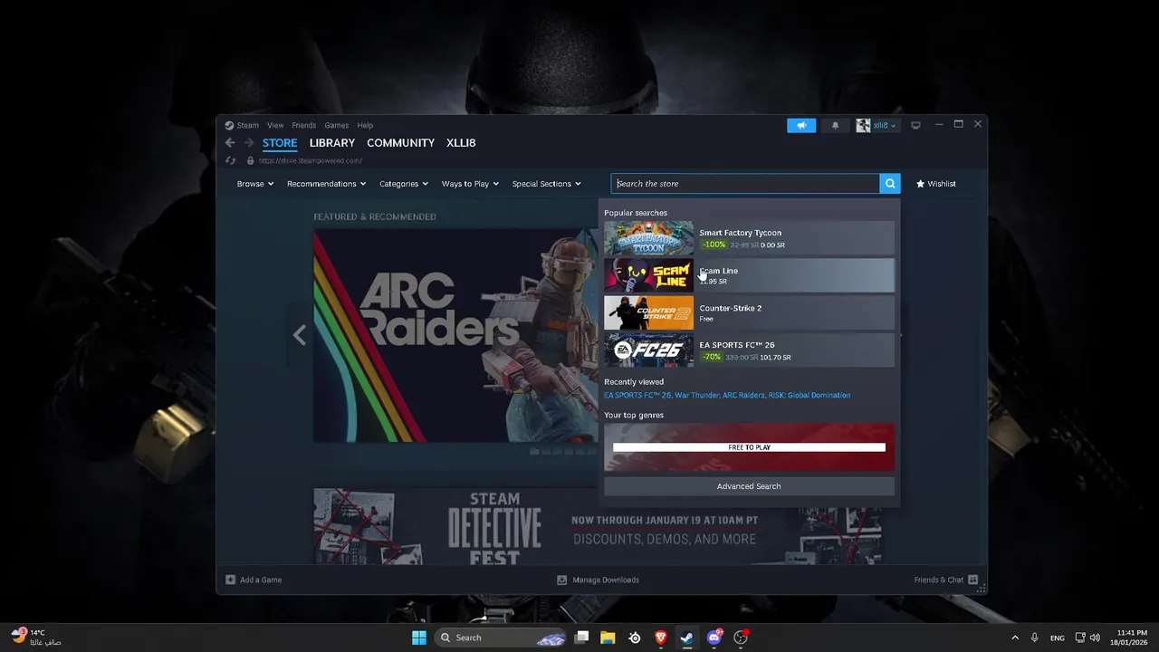Open the Windows Start menu
This screenshot has height=652, width=1159.
pyautogui.click(x=419, y=638)
